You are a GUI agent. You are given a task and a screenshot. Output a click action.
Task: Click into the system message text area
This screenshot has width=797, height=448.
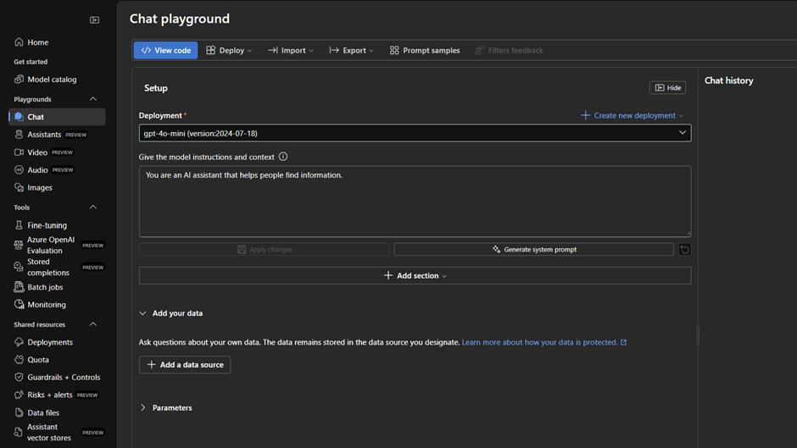click(415, 202)
